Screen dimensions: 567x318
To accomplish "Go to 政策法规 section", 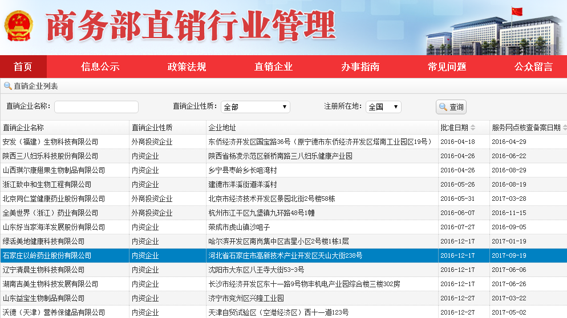I will tap(187, 67).
